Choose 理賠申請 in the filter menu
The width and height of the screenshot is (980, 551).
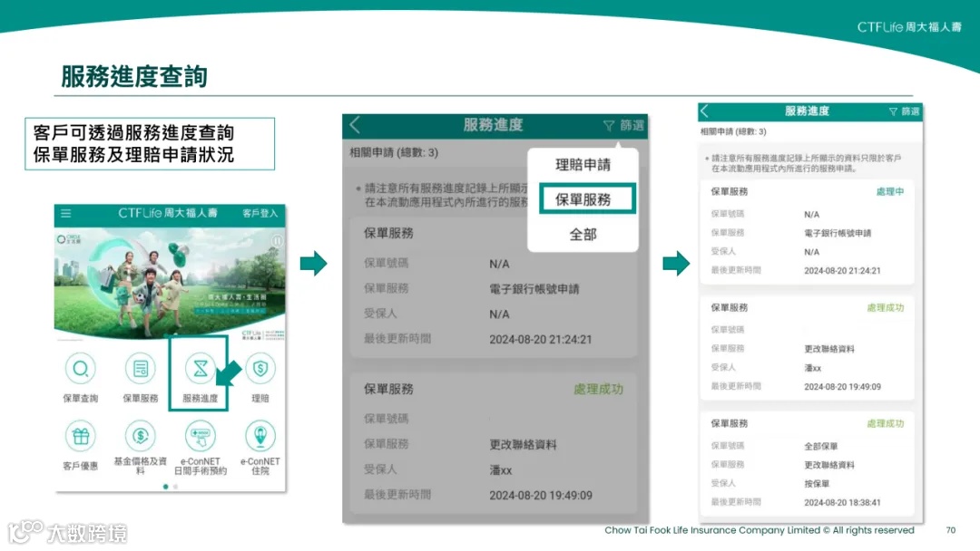[x=583, y=165]
